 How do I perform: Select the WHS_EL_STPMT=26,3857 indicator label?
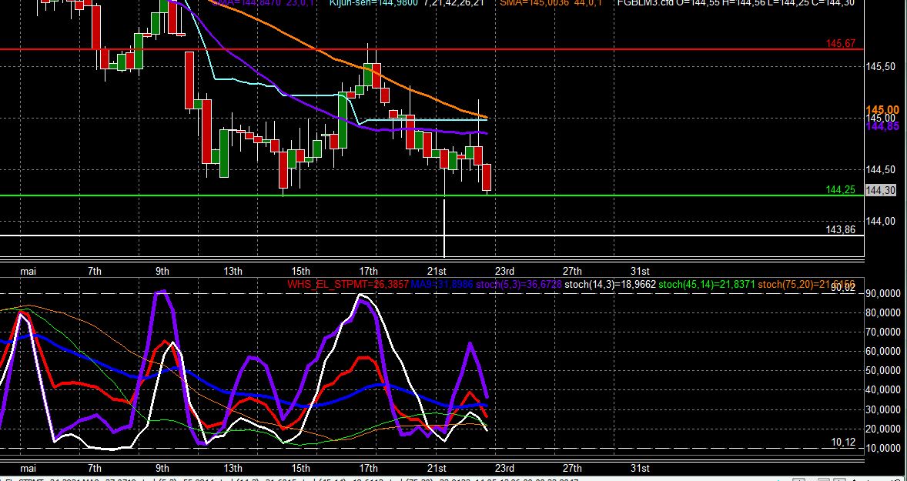(348, 285)
